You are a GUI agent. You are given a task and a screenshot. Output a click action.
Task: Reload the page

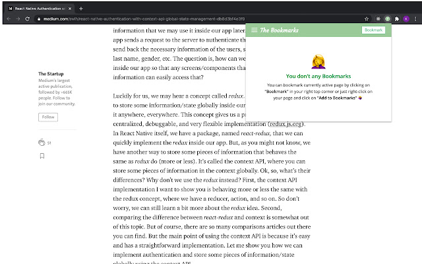click(28, 19)
